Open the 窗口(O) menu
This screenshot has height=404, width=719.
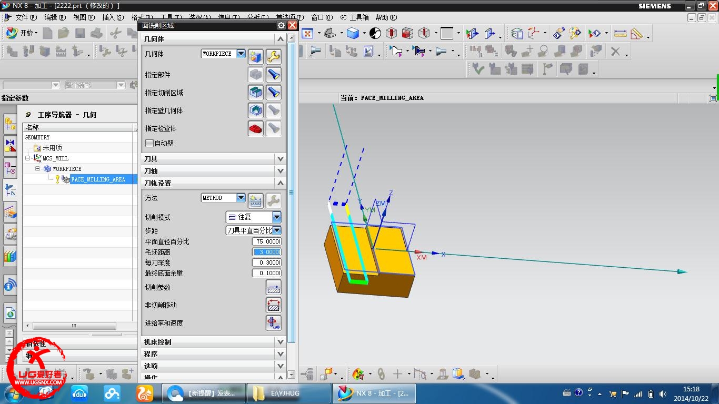click(322, 17)
